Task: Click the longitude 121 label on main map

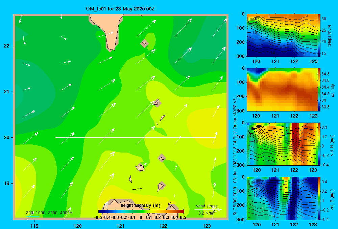Action: (121, 226)
